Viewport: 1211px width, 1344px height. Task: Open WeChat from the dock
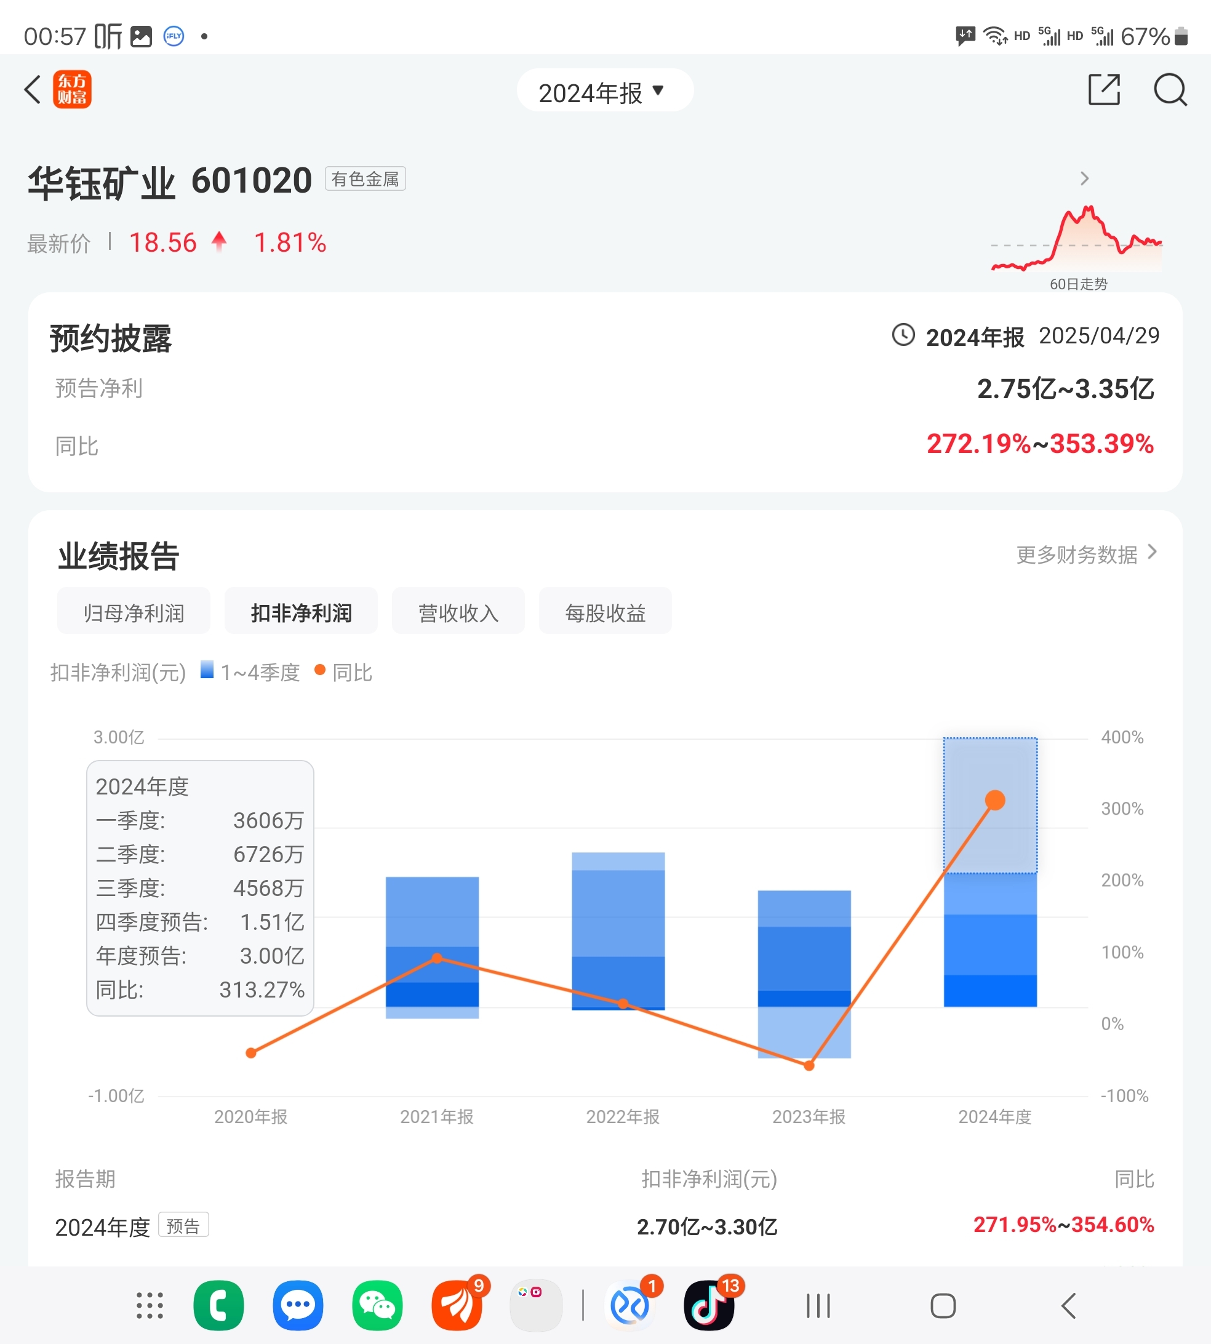point(377,1305)
